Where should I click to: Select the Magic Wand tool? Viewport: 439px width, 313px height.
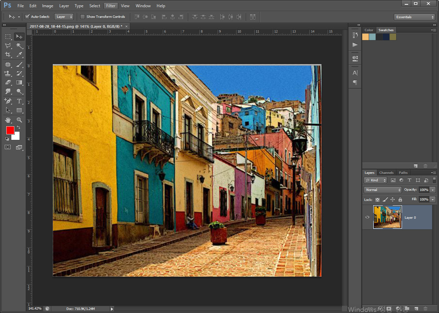pos(19,46)
